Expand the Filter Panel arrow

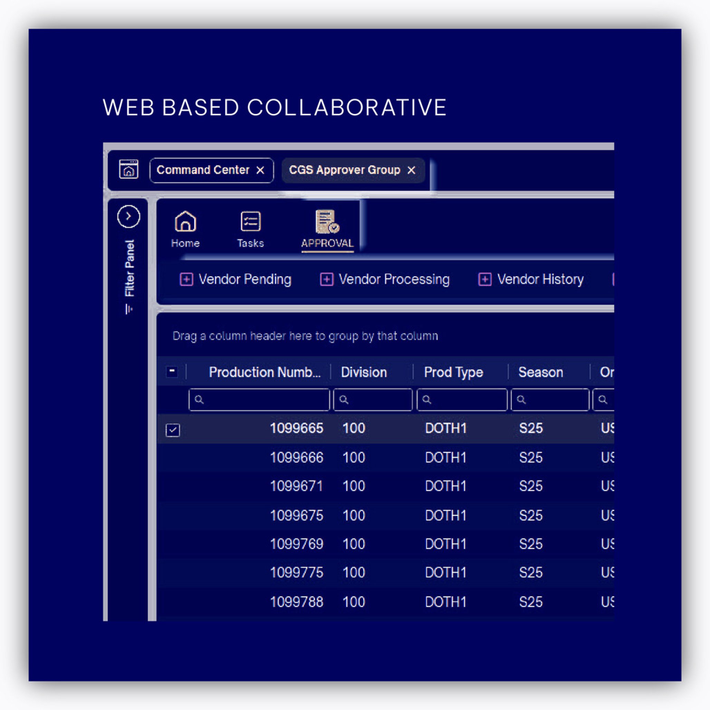pos(128,217)
